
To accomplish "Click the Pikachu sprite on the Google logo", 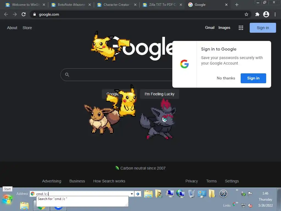I will (x=110, y=46).
